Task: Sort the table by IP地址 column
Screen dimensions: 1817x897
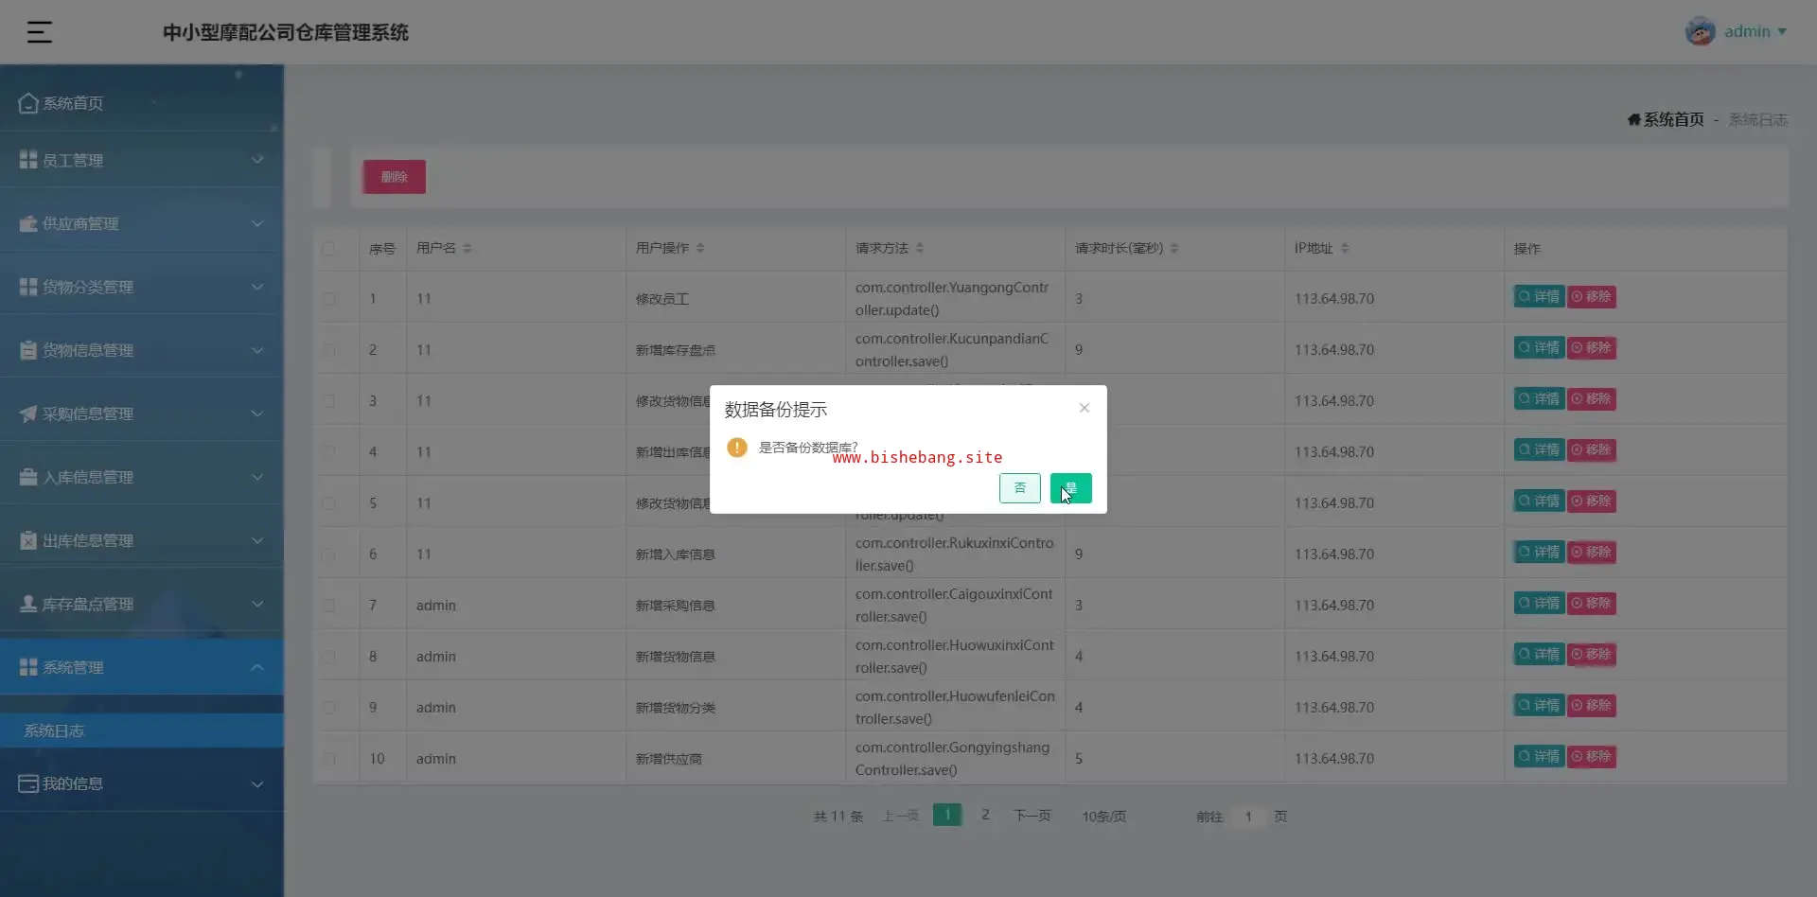Action: (1345, 248)
